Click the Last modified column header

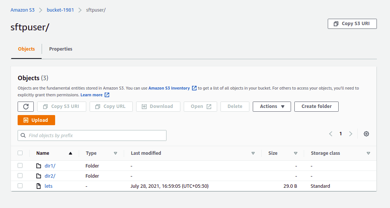(x=146, y=153)
